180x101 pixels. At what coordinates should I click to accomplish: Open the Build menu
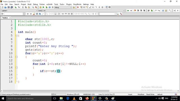(x=30, y=4)
